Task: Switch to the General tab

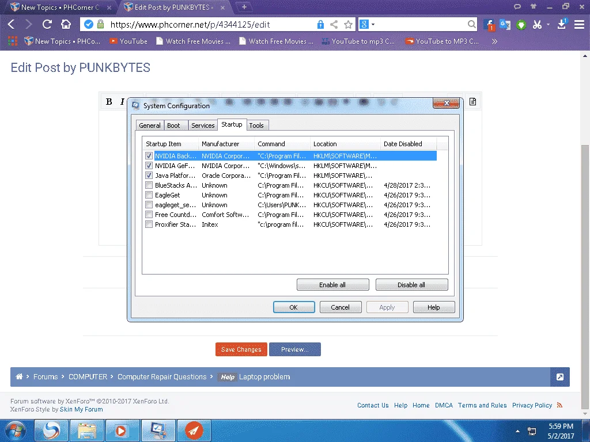Action: (x=150, y=125)
